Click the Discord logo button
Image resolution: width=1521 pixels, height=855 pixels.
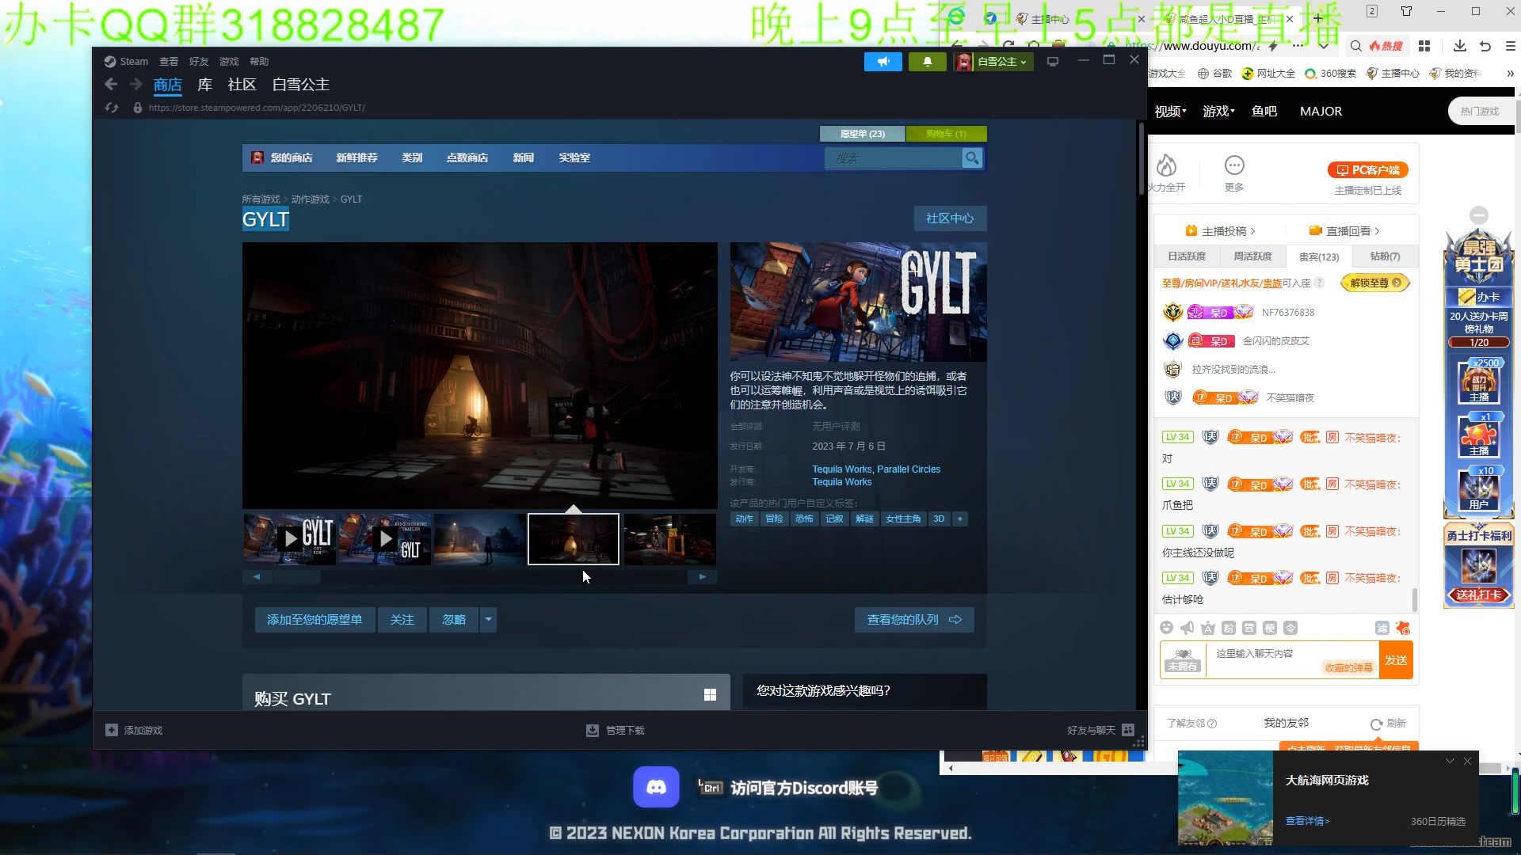pyautogui.click(x=656, y=787)
